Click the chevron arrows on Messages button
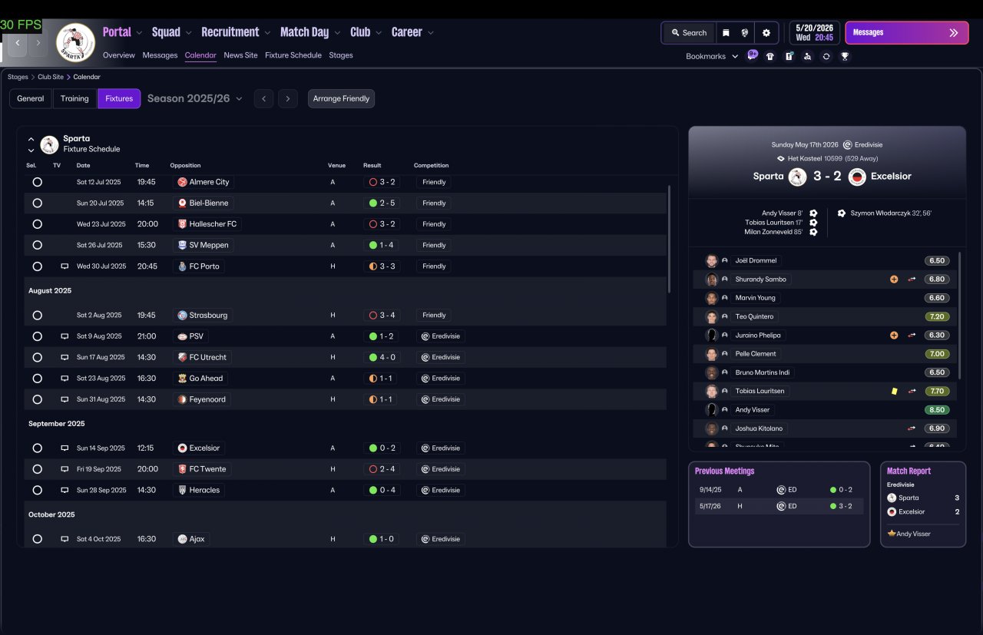 (x=954, y=33)
